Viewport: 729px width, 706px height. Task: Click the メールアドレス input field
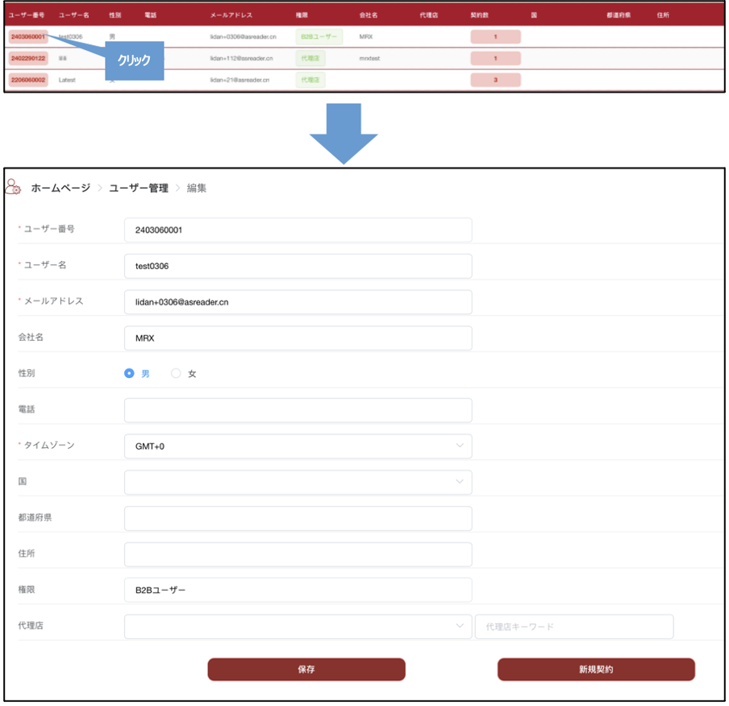point(298,302)
